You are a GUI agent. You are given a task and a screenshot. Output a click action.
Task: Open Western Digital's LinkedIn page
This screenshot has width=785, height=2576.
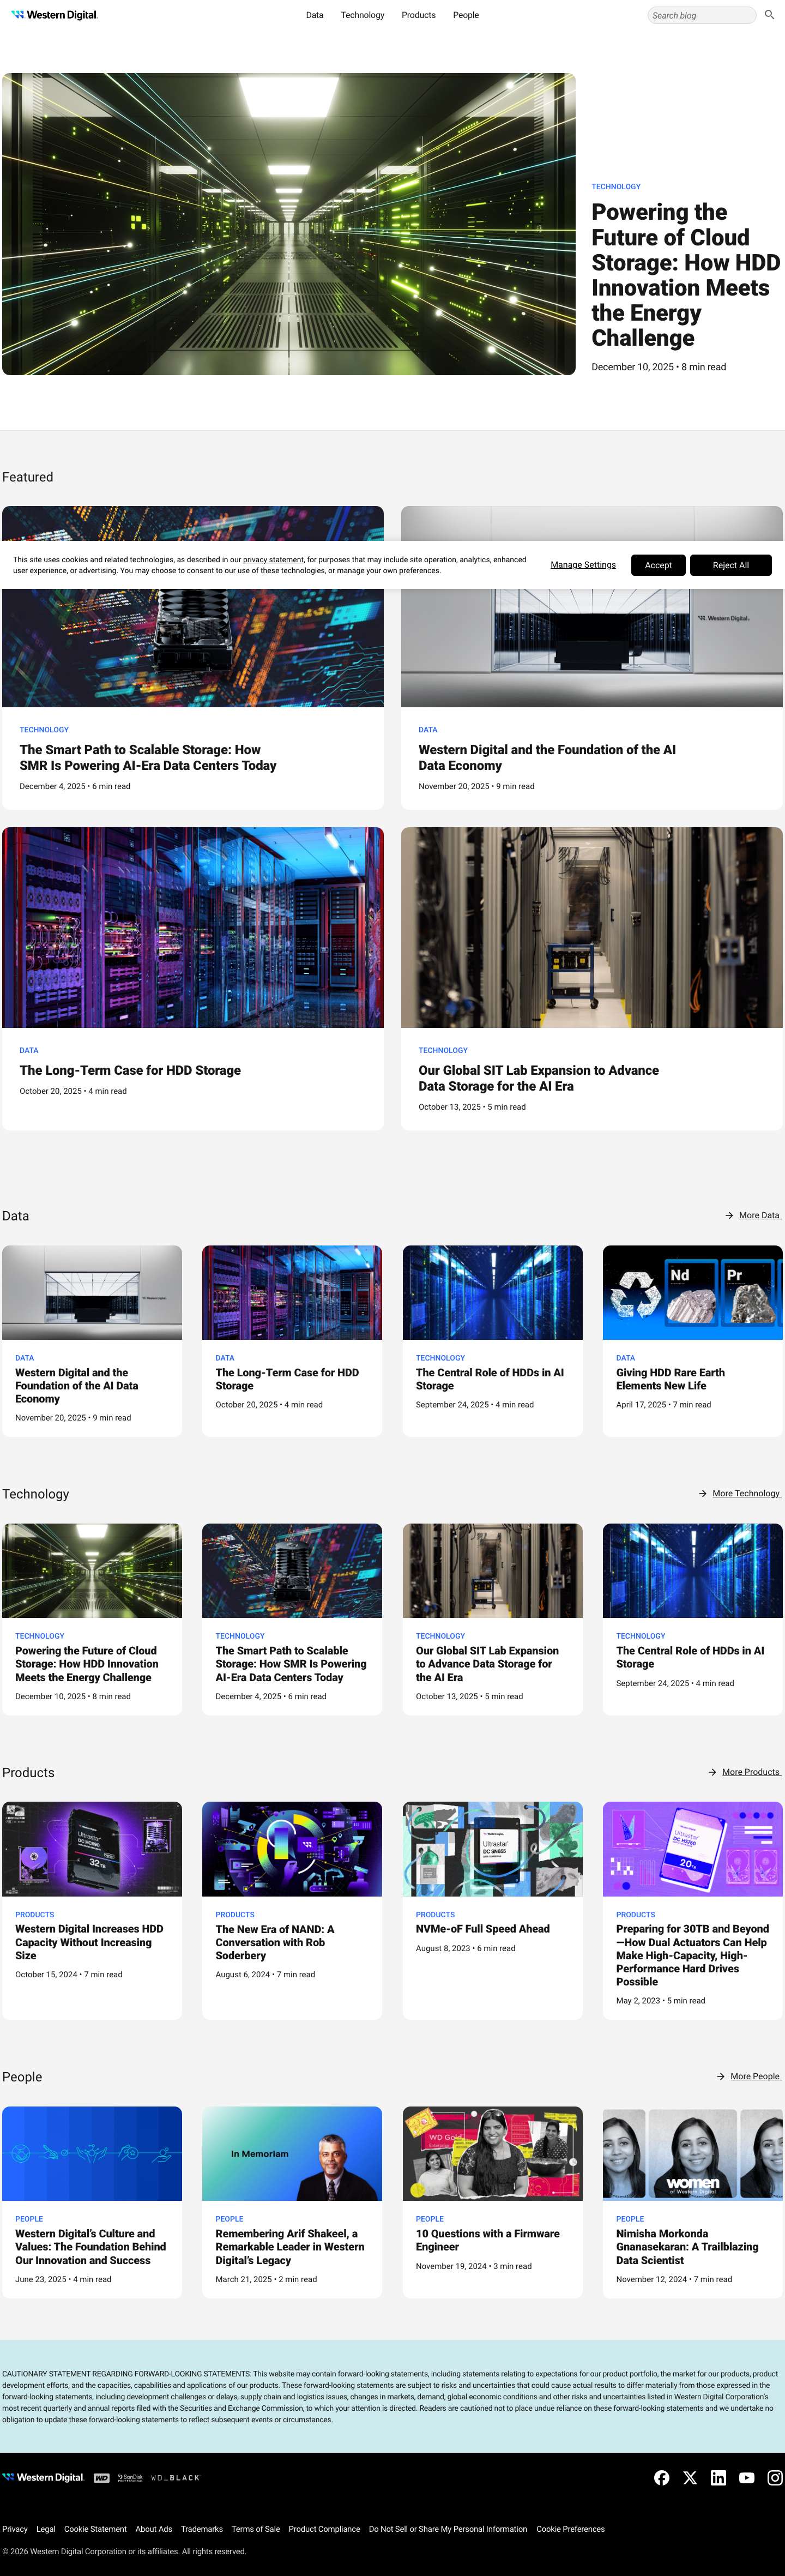[718, 2477]
